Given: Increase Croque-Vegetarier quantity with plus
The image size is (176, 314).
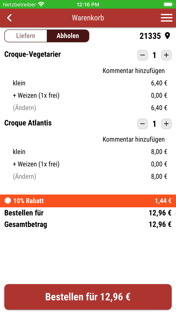Looking at the screenshot, I should point(166,55).
